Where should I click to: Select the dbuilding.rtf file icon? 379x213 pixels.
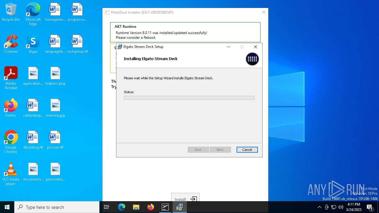click(x=33, y=140)
